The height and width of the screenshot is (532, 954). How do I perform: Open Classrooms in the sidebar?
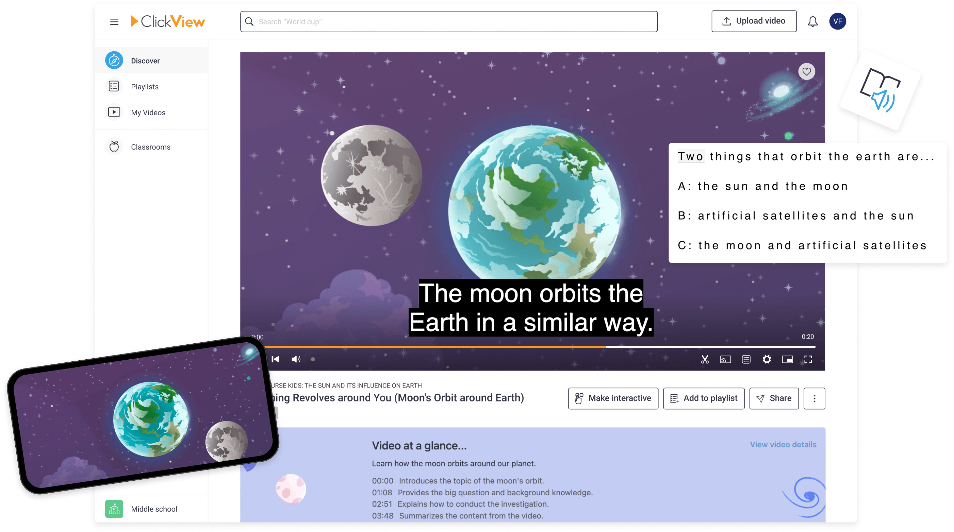click(x=151, y=147)
